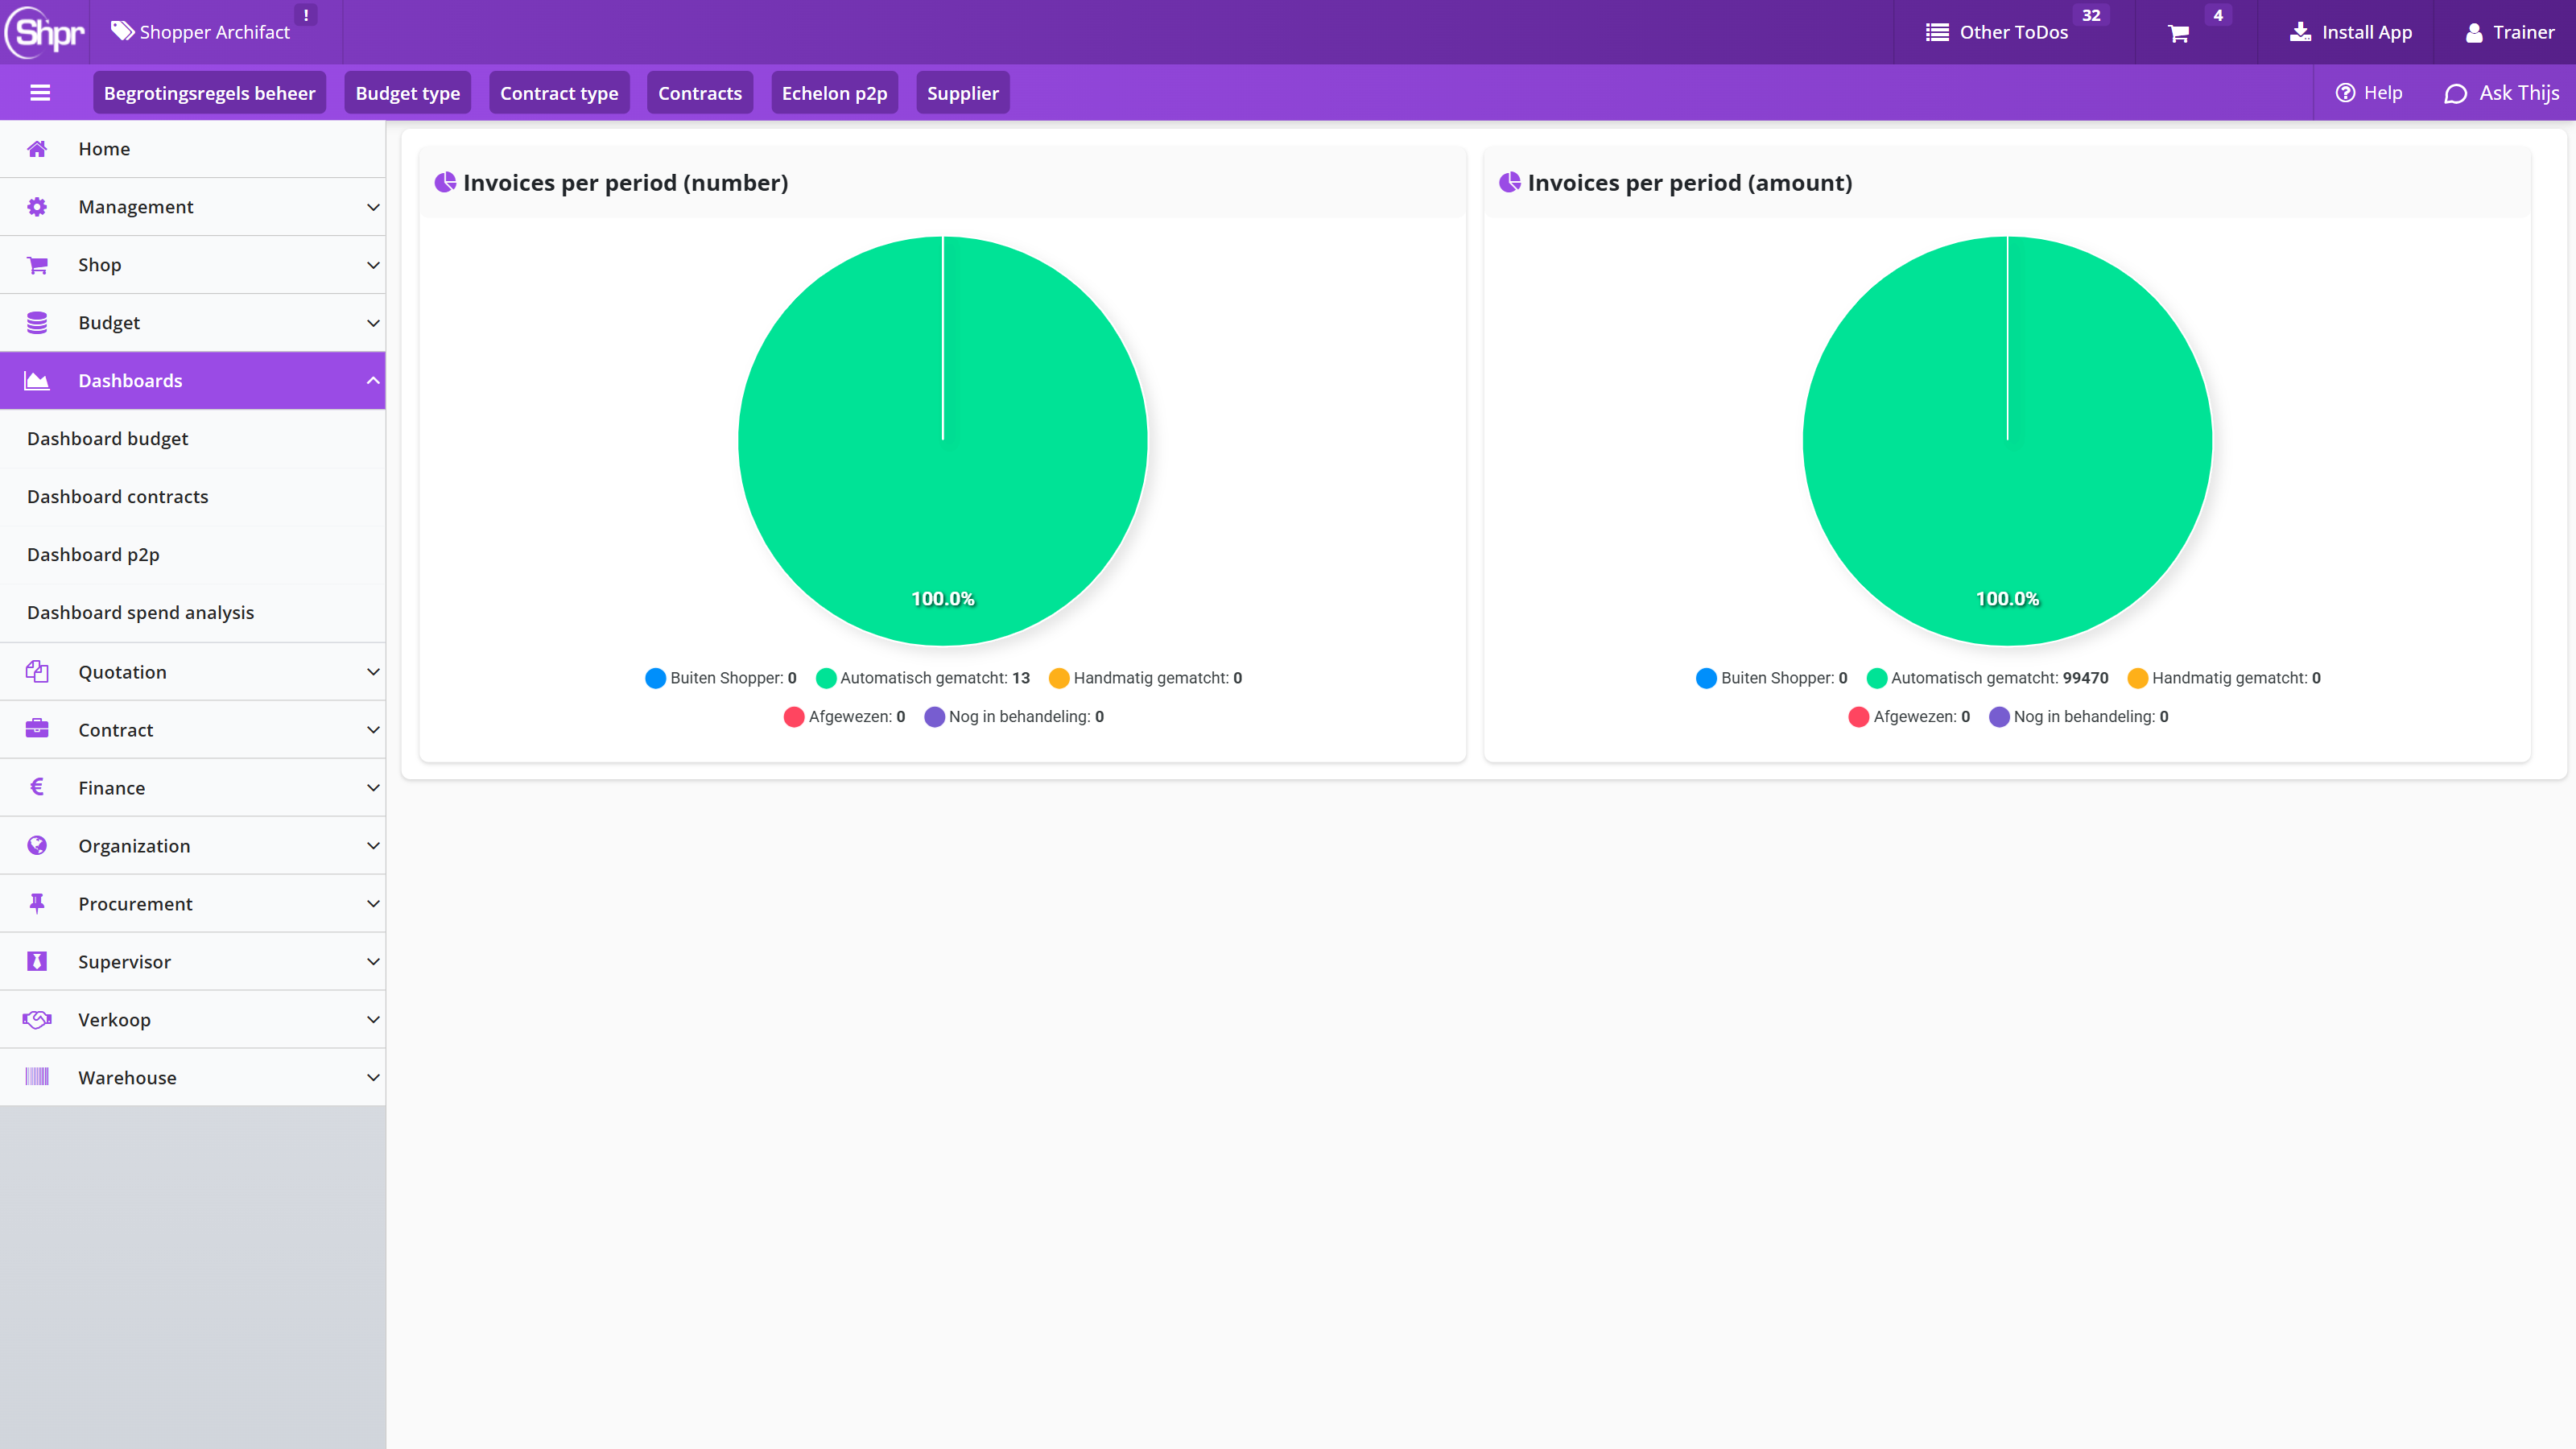Click the Shop cart icon in sidebar

[x=37, y=265]
